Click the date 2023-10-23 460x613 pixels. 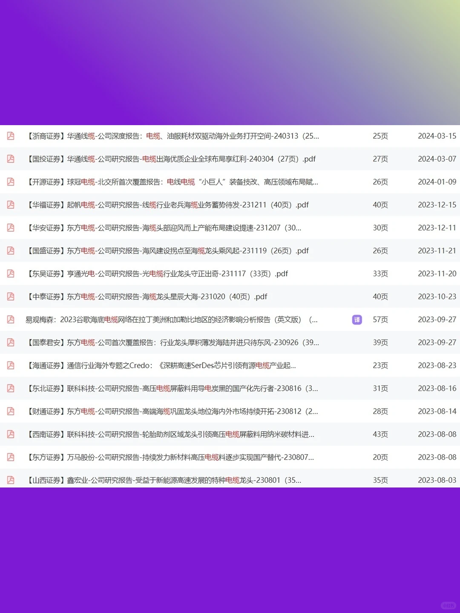coord(437,297)
